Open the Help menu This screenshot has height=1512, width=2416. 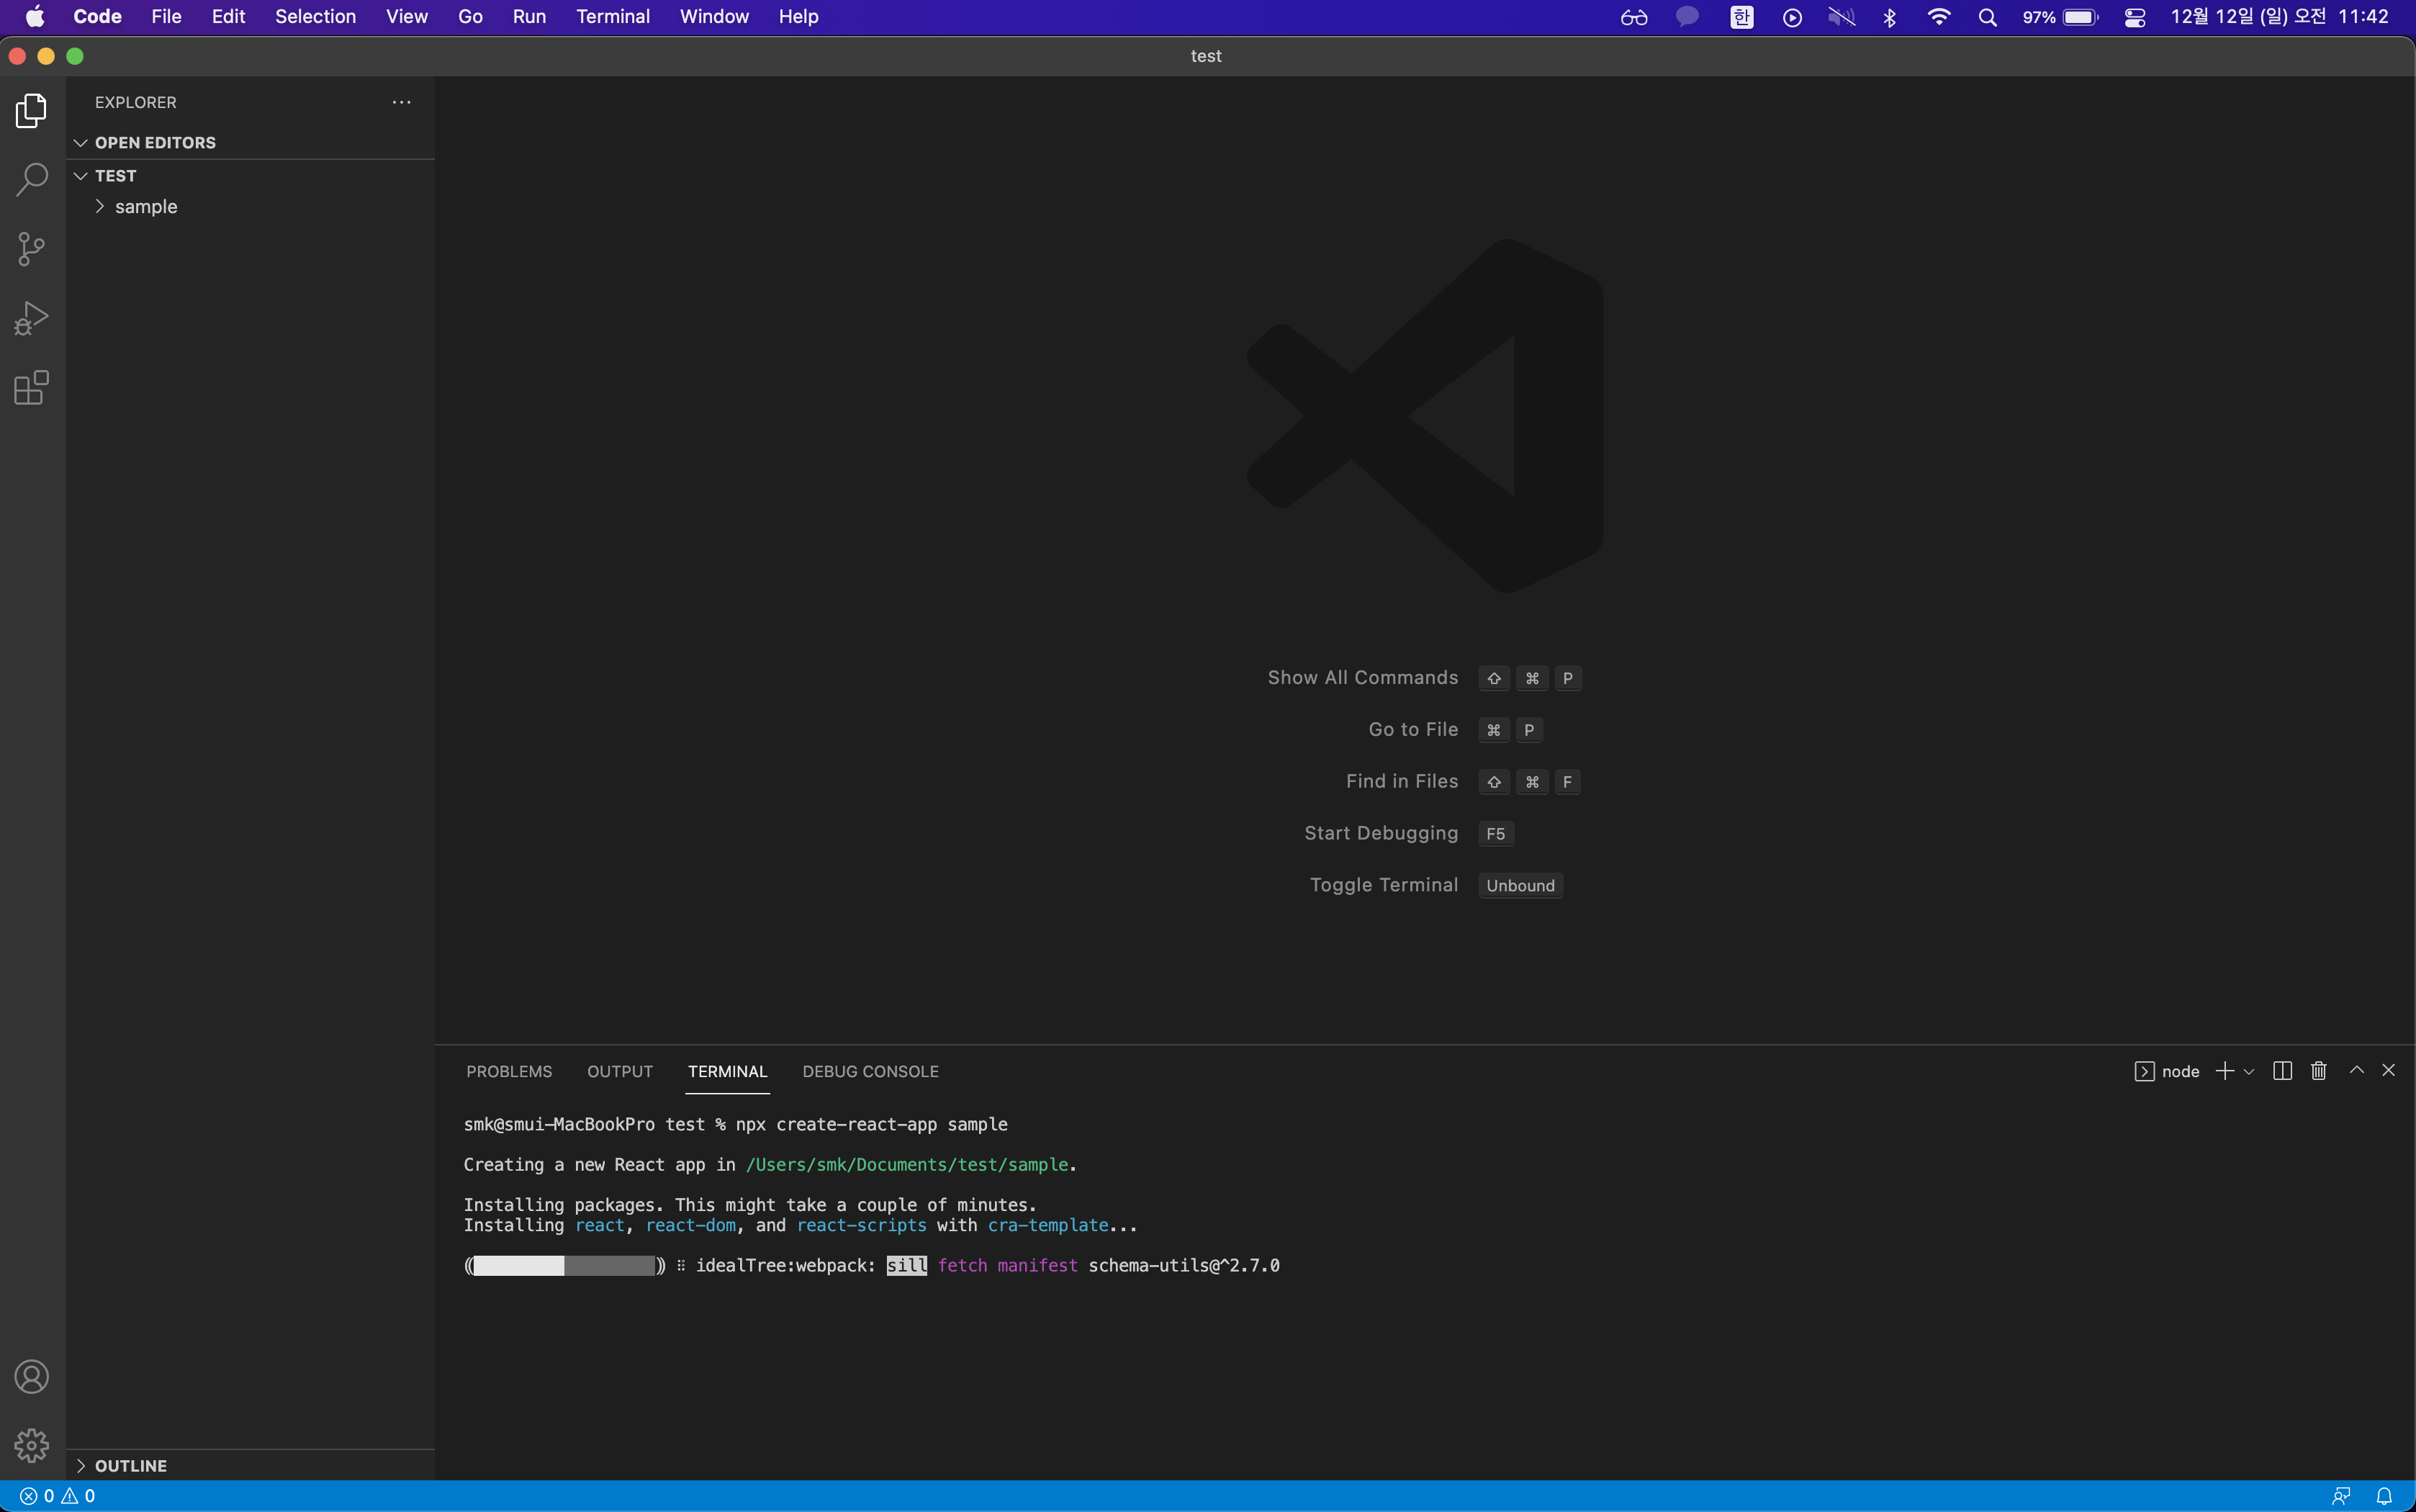tap(798, 17)
